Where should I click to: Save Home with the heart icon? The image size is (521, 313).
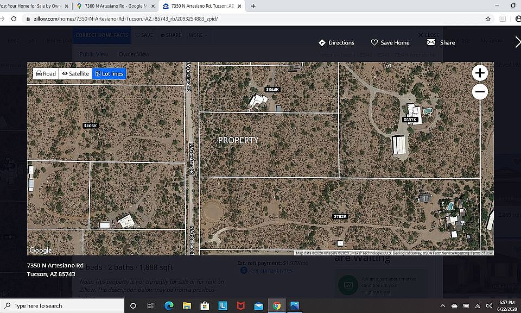point(390,42)
